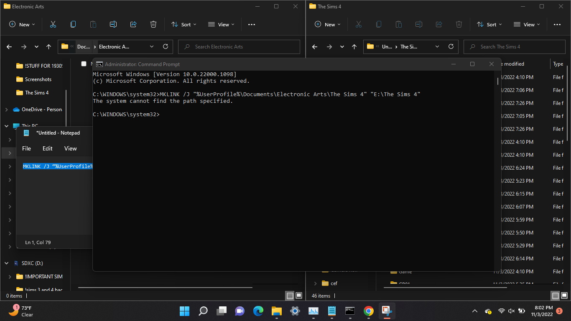
Task: Open recent locations dropdown in The Sims 4 window
Action: tap(342, 47)
